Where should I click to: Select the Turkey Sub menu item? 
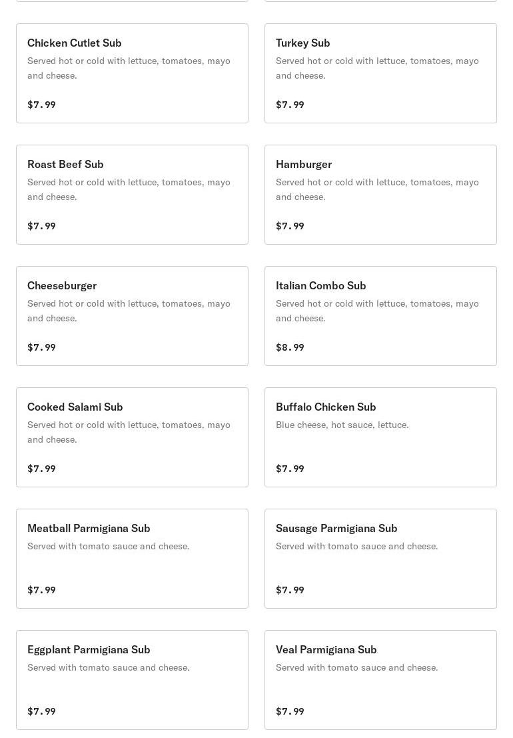380,73
